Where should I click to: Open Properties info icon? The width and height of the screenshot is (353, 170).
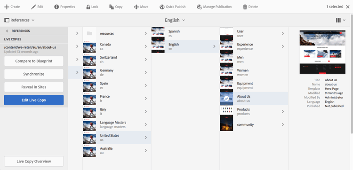[56, 7]
